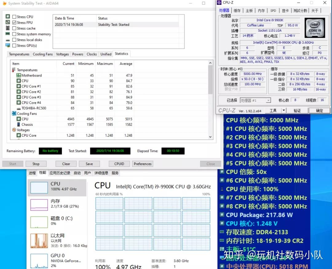Open the Unified tab
332x269 pixels.
point(106,54)
